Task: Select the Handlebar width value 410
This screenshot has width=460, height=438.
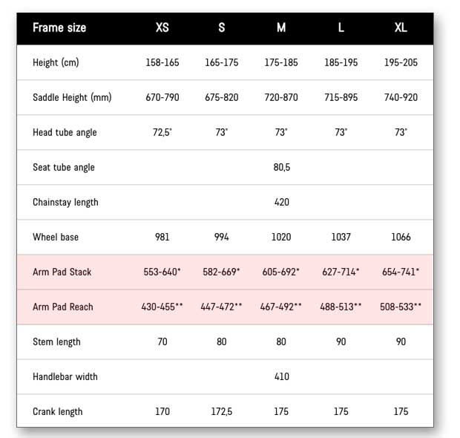Action: coord(281,376)
